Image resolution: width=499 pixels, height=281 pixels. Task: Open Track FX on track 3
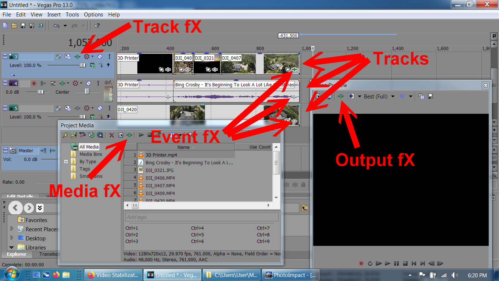click(77, 57)
